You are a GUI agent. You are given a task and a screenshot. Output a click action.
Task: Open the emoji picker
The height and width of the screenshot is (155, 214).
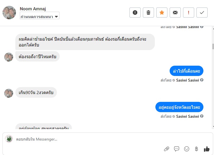(187, 149)
